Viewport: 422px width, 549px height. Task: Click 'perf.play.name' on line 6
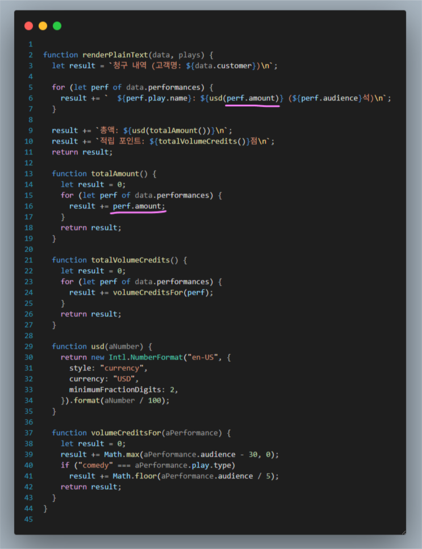(x=157, y=98)
